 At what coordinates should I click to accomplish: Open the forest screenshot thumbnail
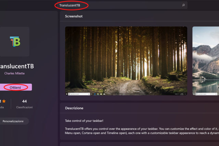coord(126,61)
